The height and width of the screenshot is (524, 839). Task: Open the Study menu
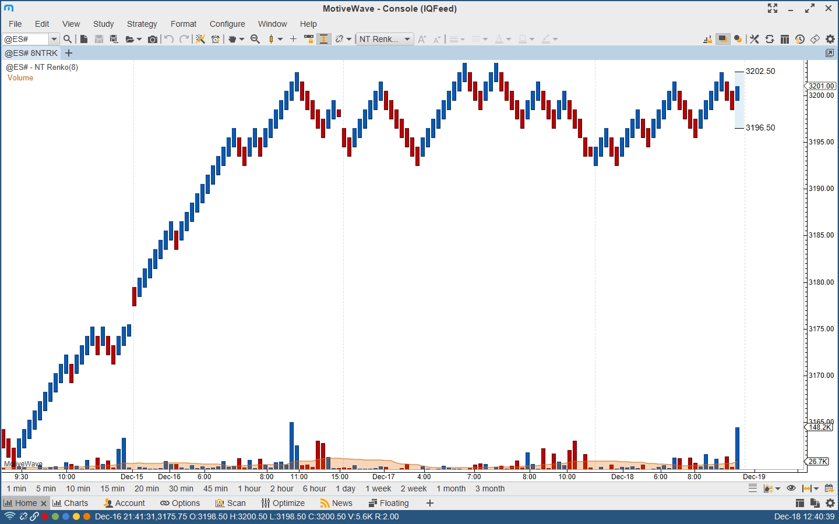tap(104, 24)
